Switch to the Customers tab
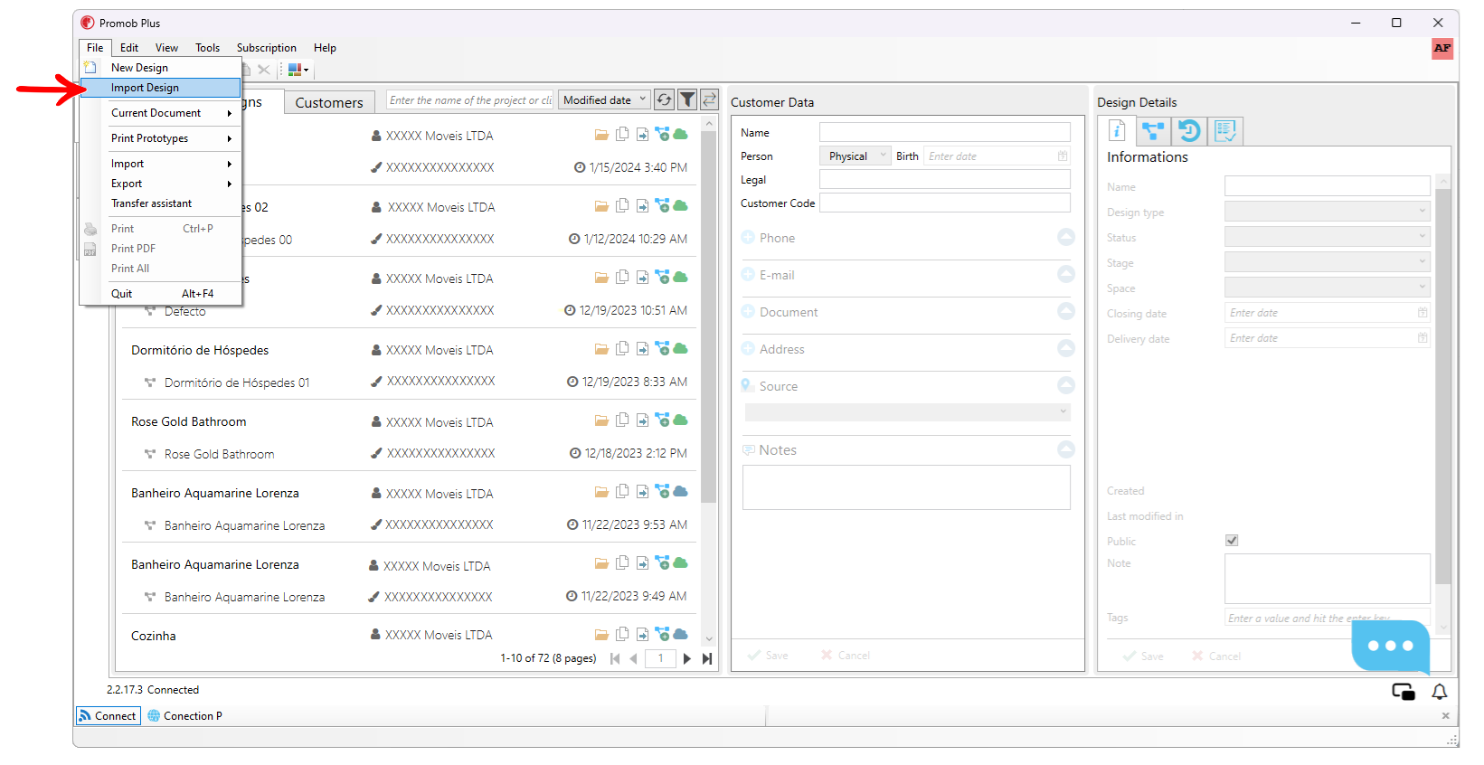 [329, 103]
